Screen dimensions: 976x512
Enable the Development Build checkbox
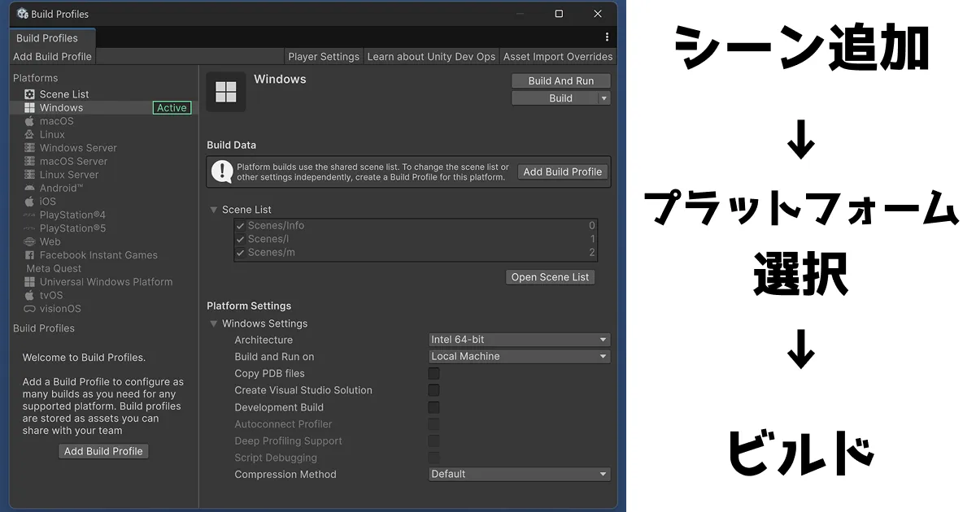(x=434, y=407)
